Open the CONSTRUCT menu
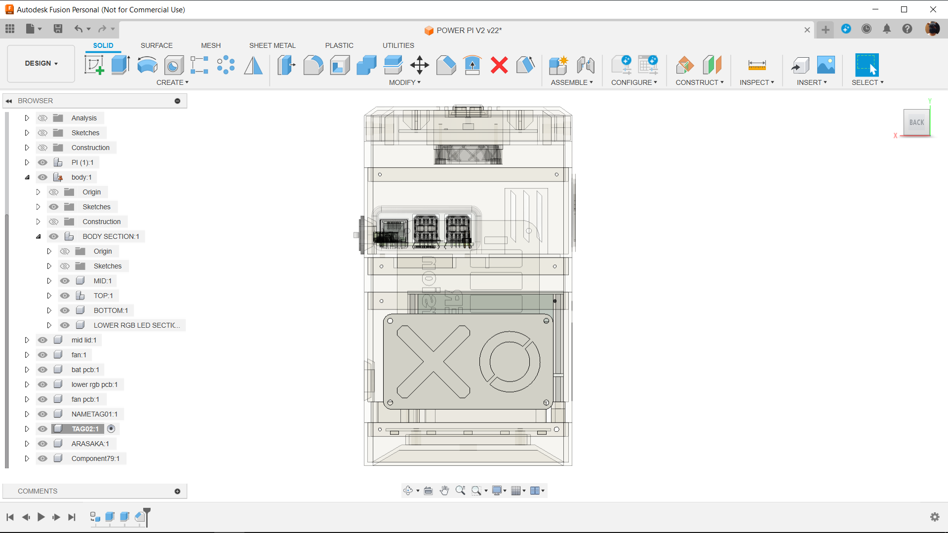Screen dimensions: 948x533 coord(699,82)
